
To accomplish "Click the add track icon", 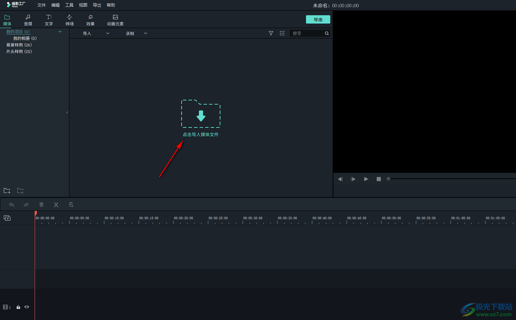I will pyautogui.click(x=7, y=218).
